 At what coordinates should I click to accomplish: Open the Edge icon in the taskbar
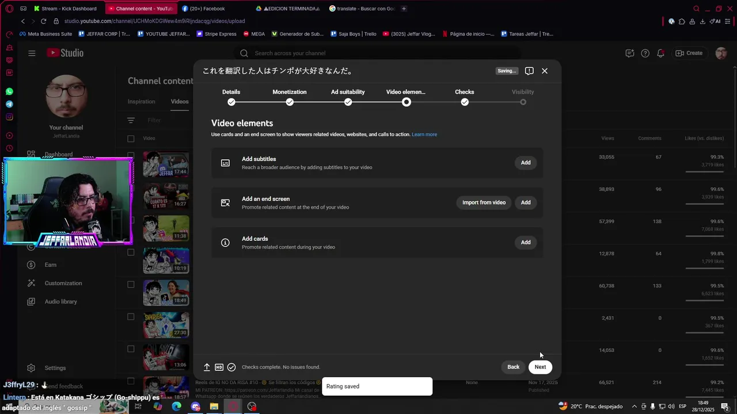(177, 407)
